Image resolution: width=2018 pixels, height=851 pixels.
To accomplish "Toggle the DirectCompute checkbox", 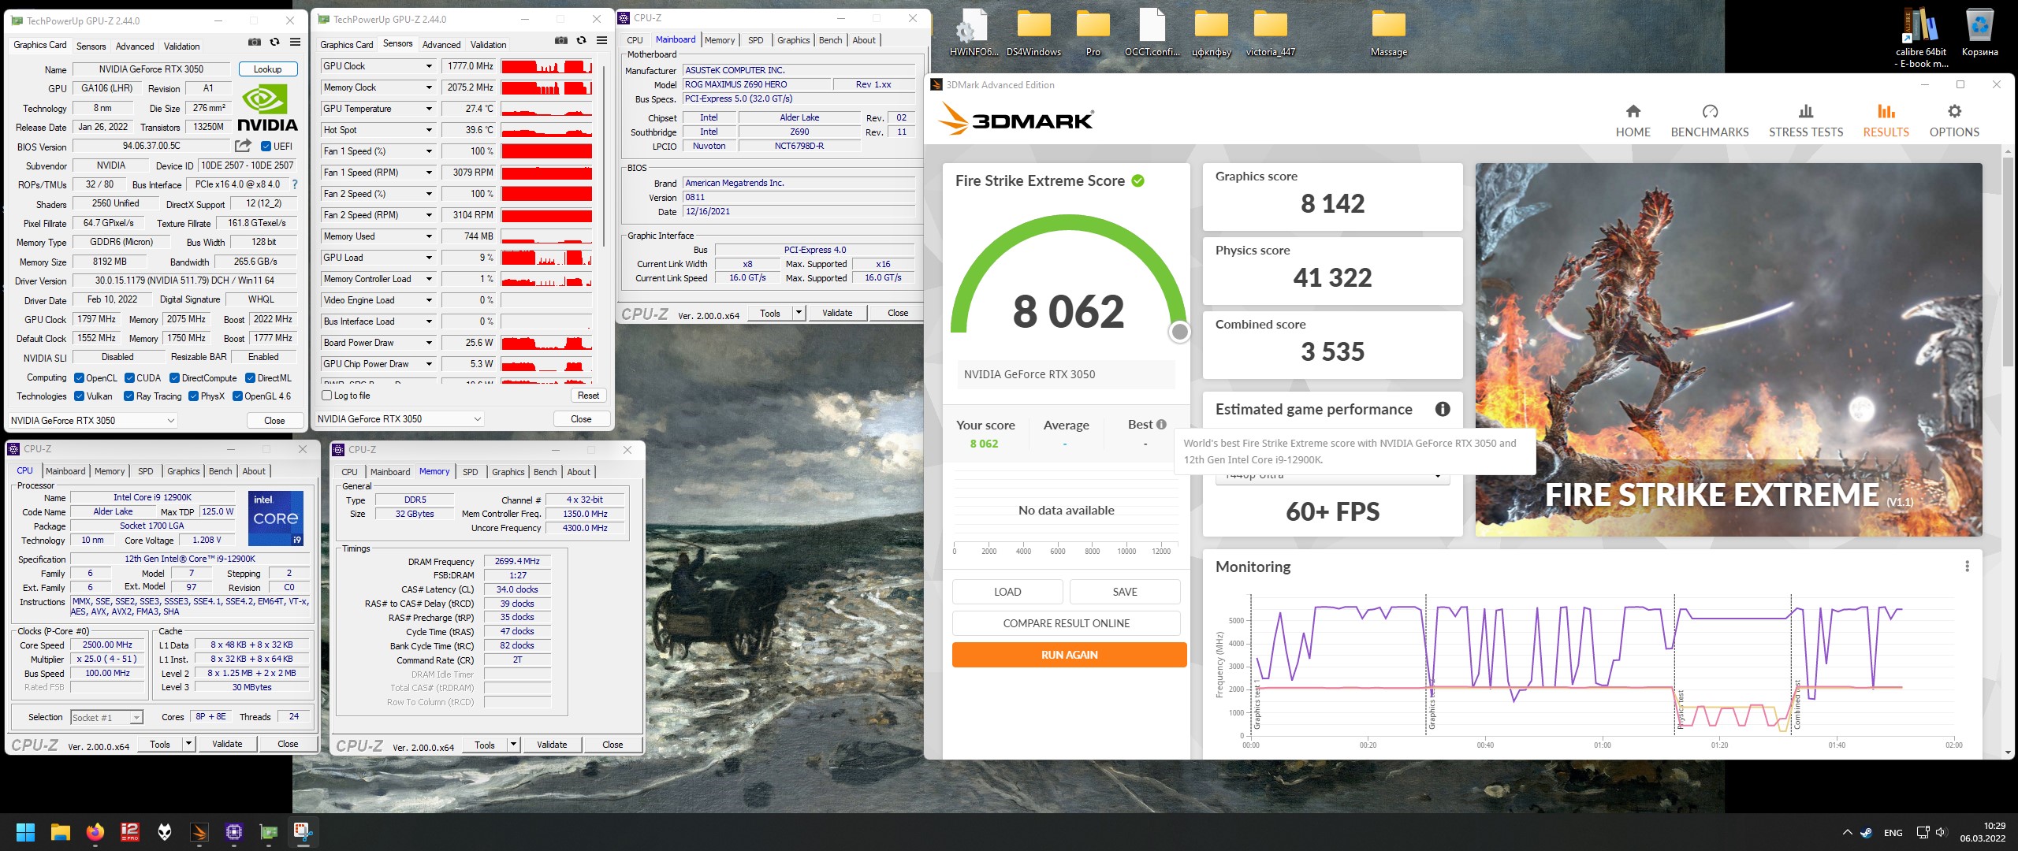I will click(x=174, y=378).
